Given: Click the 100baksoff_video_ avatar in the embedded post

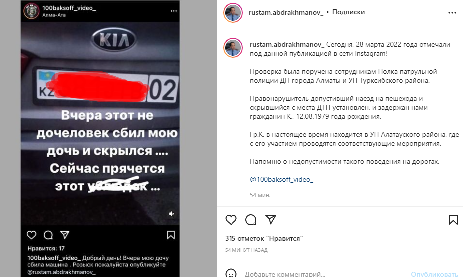Looking at the screenshot, I should (31, 11).
